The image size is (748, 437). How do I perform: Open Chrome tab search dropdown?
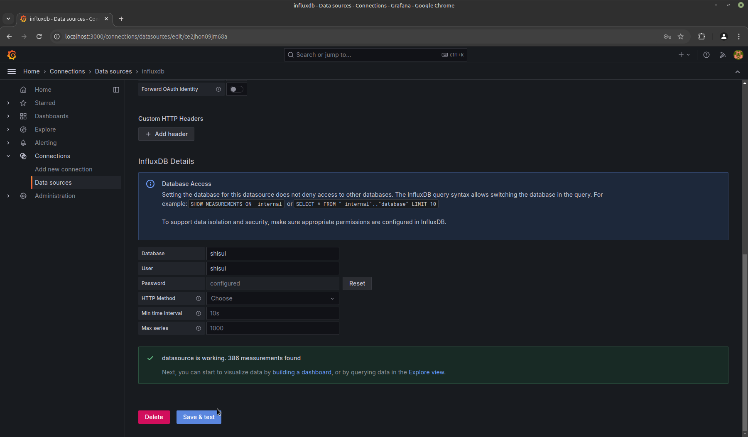(8, 19)
